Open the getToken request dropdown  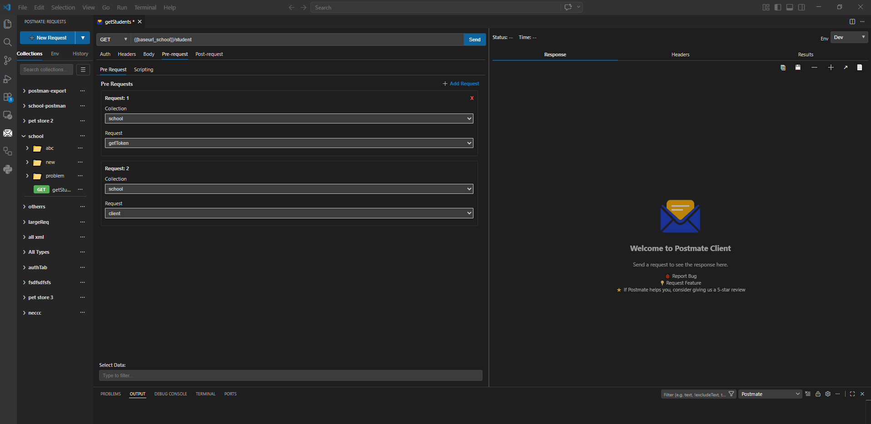coord(289,143)
